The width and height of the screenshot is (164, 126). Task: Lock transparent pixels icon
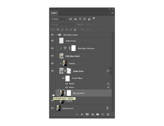pos(58,30)
